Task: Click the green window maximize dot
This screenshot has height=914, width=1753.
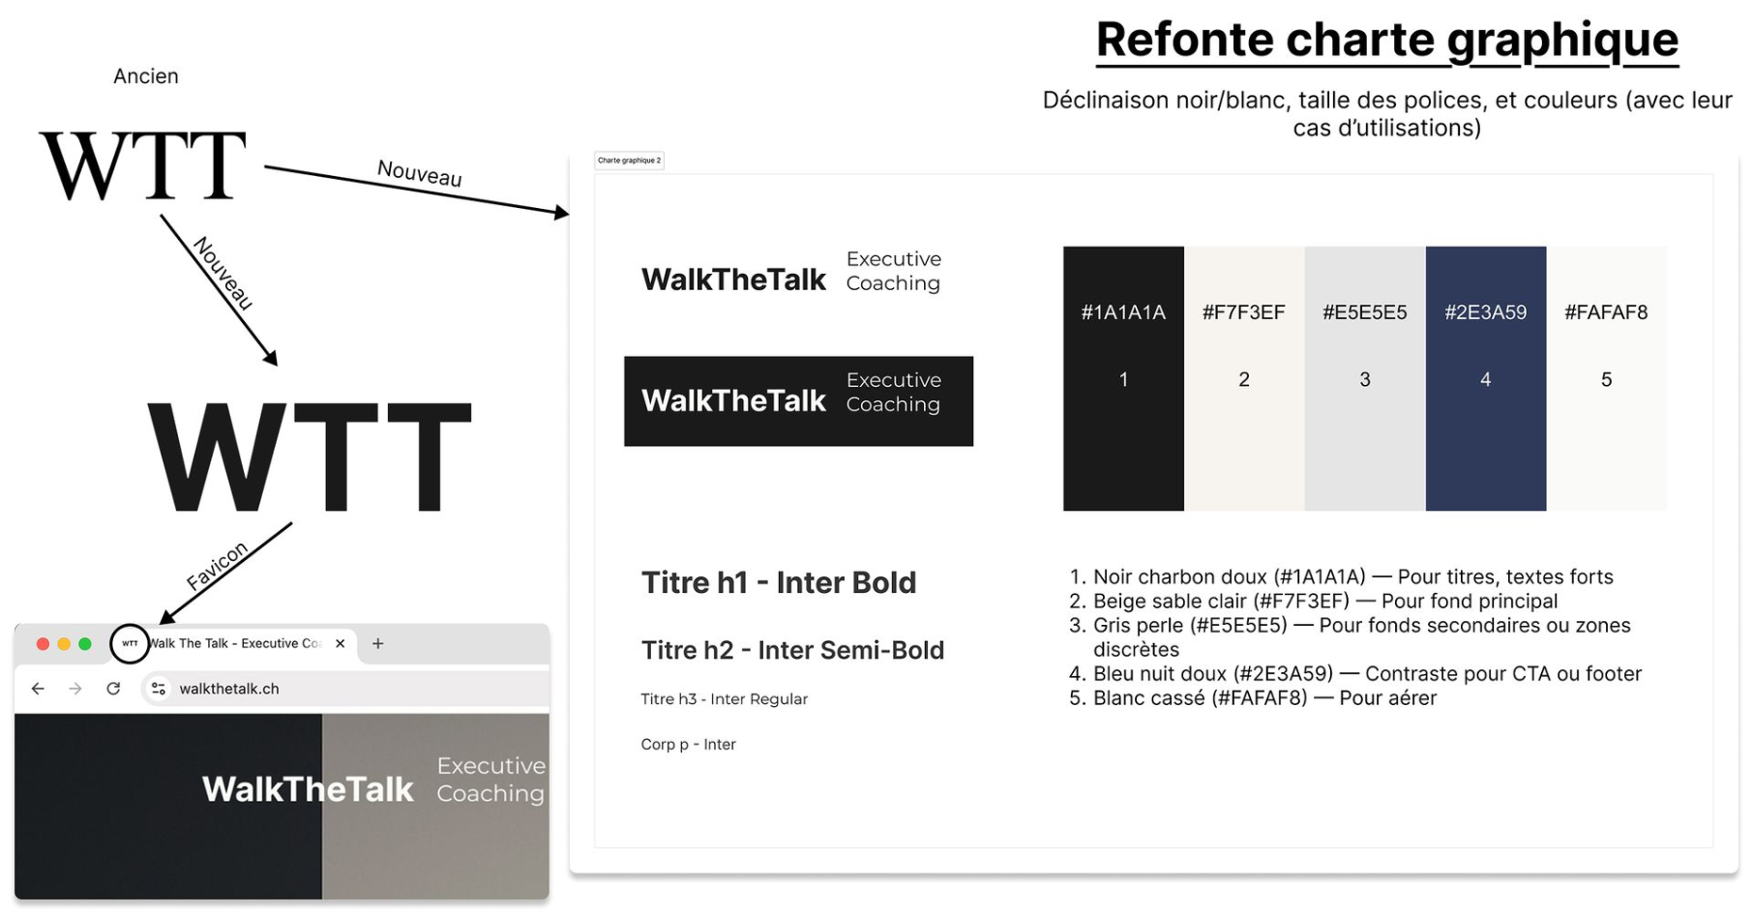Action: click(85, 643)
